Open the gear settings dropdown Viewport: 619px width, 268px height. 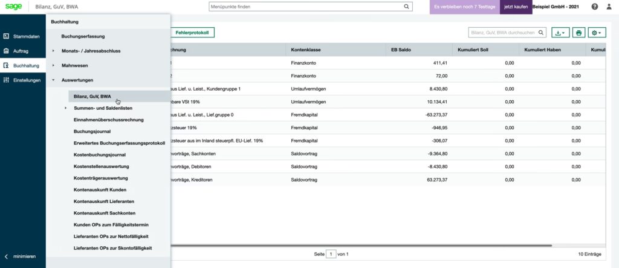coord(597,33)
